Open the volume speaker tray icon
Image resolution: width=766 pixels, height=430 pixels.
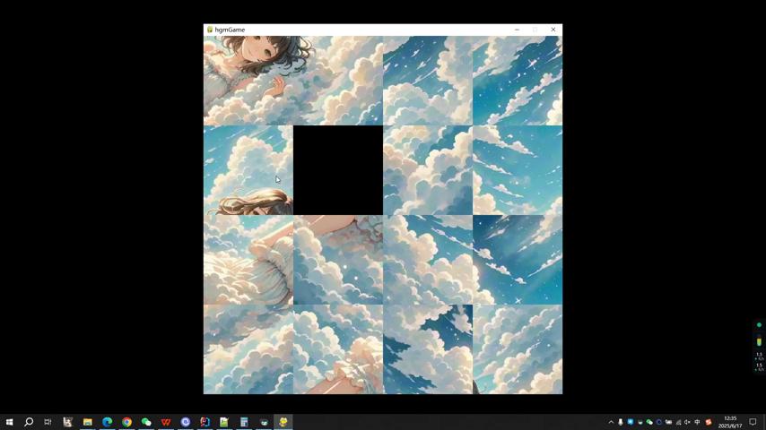[687, 422]
